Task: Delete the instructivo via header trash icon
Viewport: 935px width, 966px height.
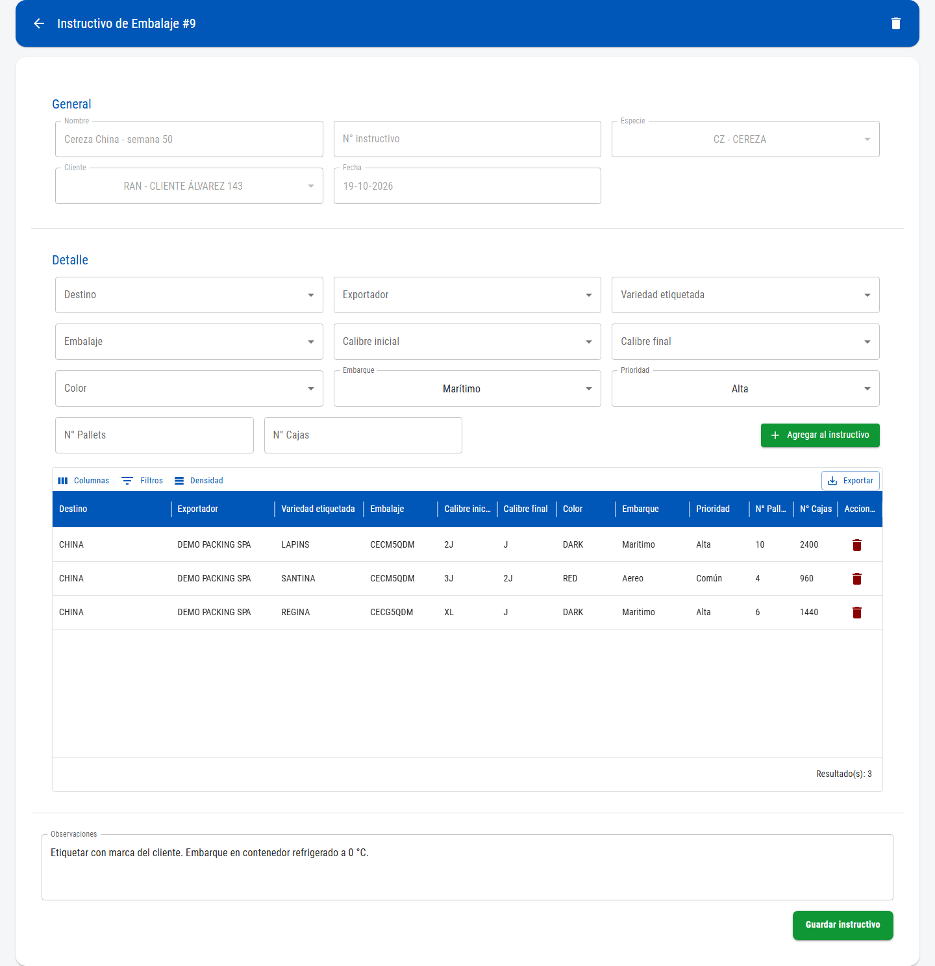Action: (x=896, y=23)
